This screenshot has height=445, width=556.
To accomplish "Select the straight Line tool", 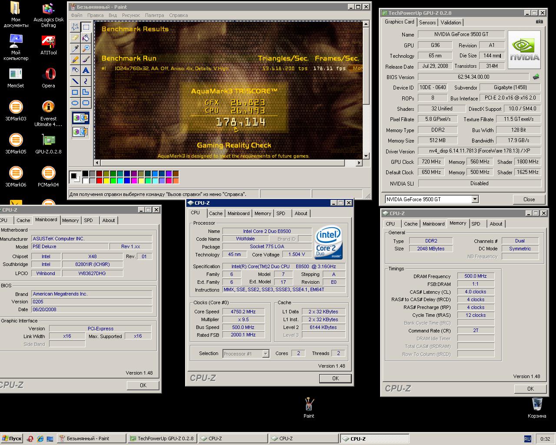I will tap(75, 81).
